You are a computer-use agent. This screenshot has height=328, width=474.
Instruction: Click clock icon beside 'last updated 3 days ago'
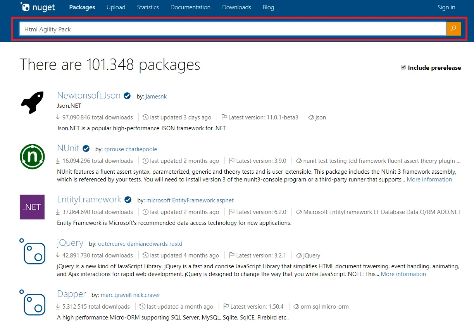click(145, 117)
